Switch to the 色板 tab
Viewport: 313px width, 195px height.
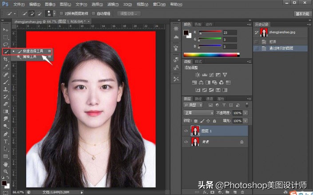(198, 24)
